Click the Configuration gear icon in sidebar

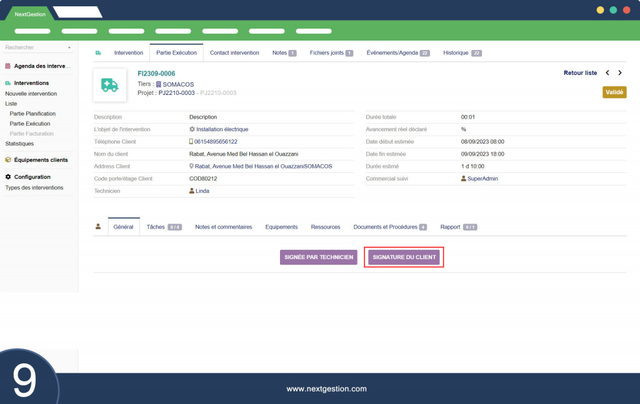7,177
